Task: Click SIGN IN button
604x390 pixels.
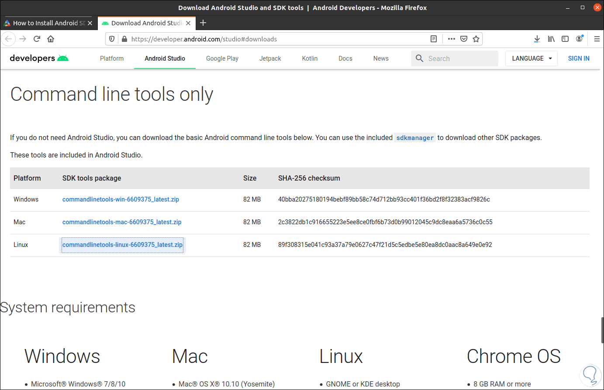Action: point(579,58)
